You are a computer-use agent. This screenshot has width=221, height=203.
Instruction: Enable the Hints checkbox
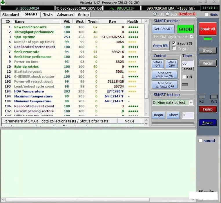pos(206,15)
